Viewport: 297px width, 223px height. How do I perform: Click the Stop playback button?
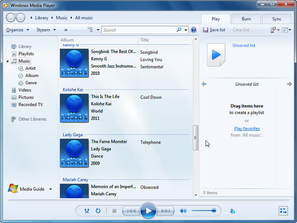coord(114,211)
